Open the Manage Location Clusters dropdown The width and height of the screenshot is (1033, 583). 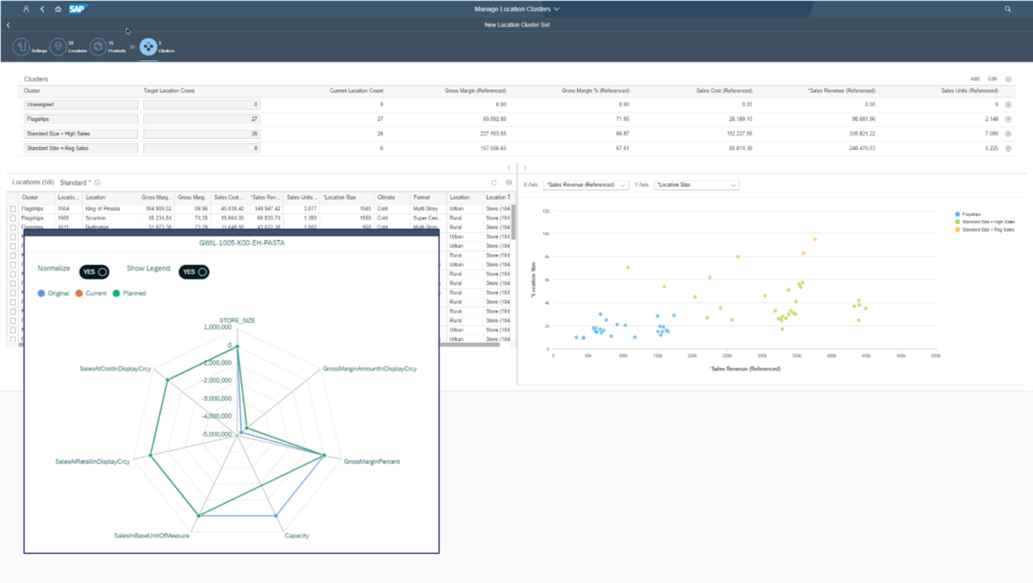(516, 9)
